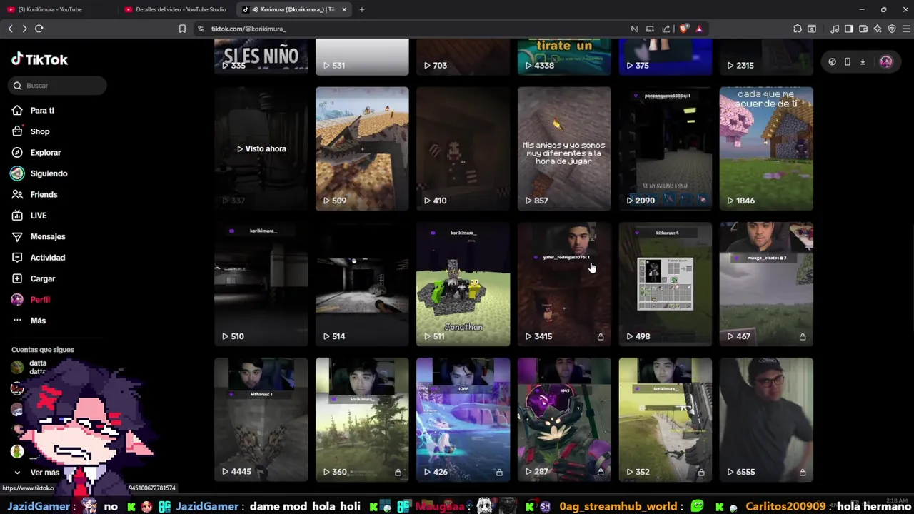Open video with 510 views

tap(261, 284)
